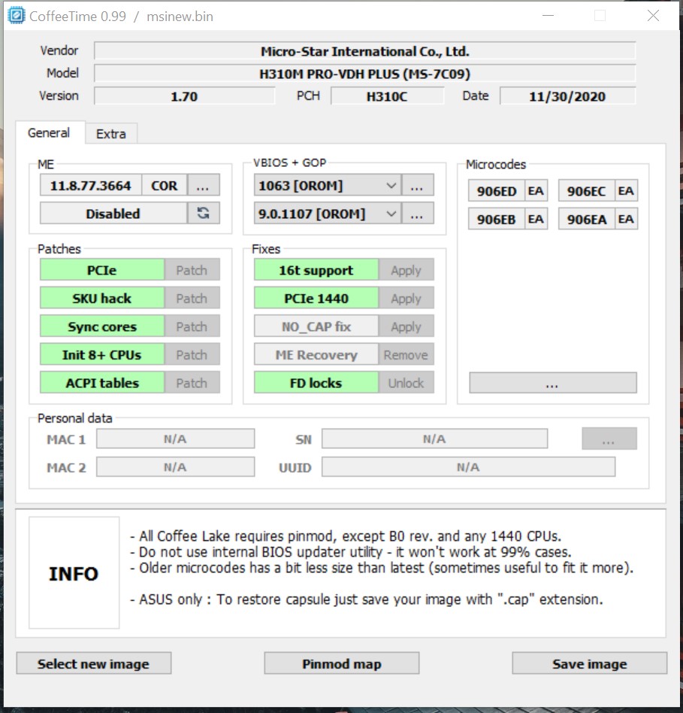Open the GOP 9.0.1107 [OROM] dropdown
The width and height of the screenshot is (683, 713).
point(327,214)
